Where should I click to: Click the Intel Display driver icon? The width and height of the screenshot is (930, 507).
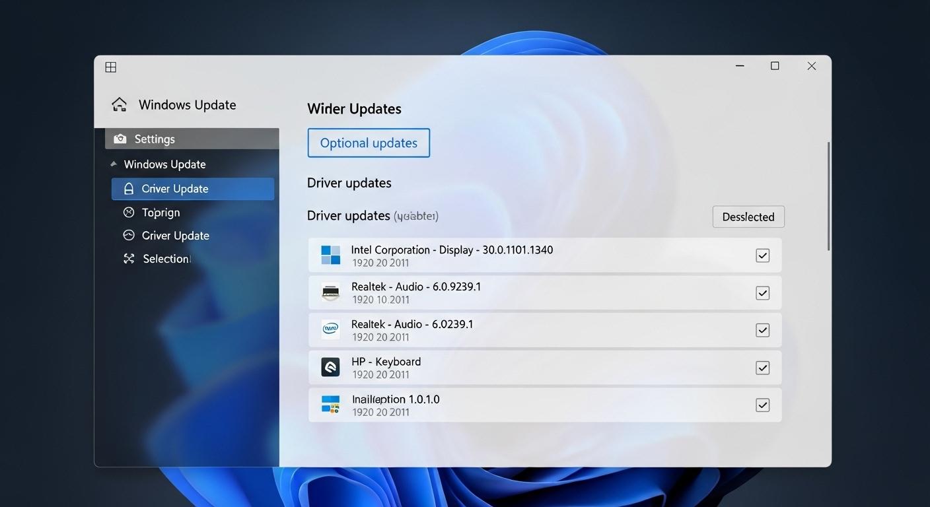click(x=330, y=255)
